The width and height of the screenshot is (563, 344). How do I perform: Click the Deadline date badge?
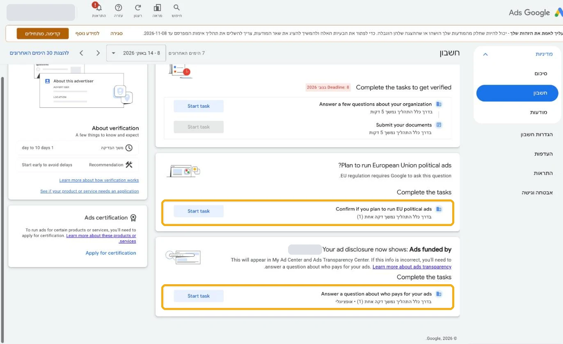(328, 87)
